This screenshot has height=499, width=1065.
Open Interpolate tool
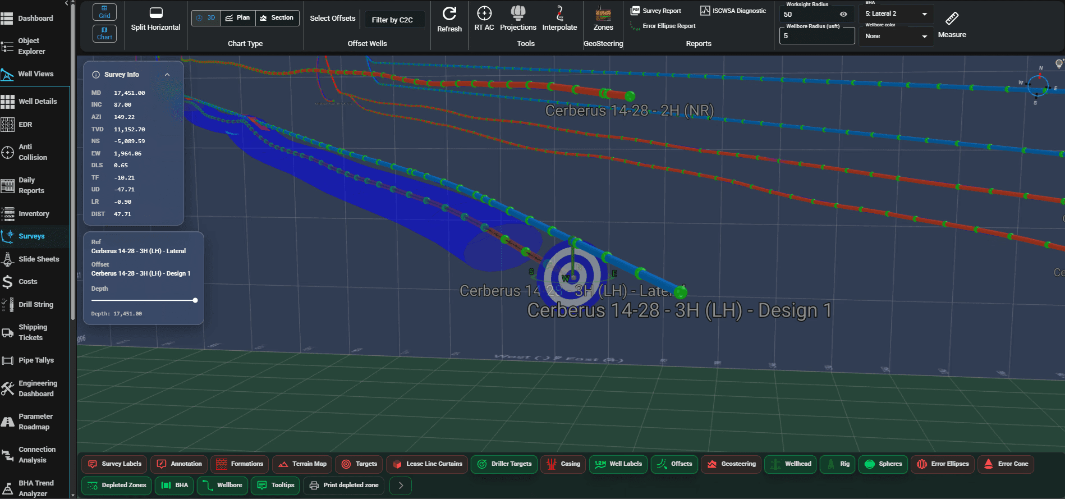[559, 19]
